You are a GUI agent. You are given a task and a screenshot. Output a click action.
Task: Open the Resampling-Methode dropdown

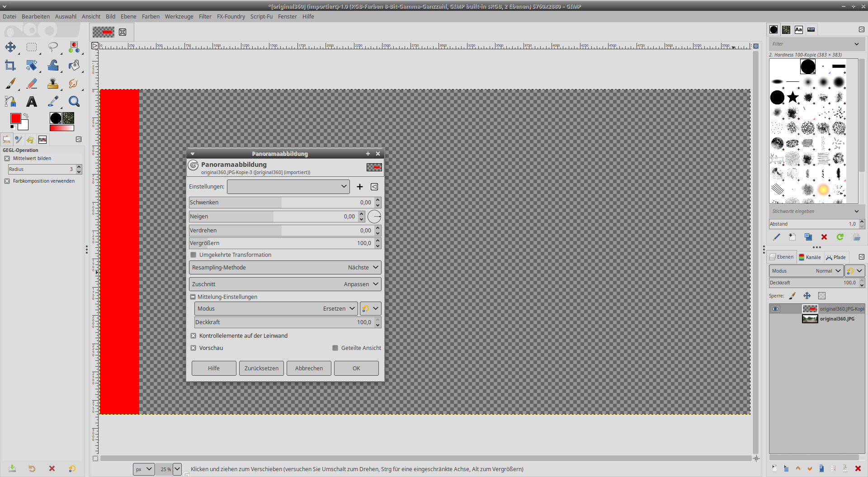pyautogui.click(x=285, y=268)
